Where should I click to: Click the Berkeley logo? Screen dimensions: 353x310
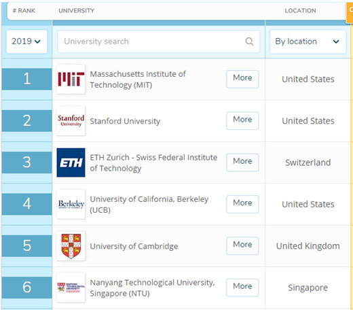click(71, 204)
